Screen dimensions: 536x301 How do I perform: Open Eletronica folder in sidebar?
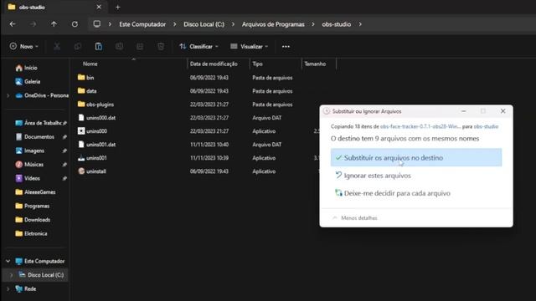tap(32, 233)
